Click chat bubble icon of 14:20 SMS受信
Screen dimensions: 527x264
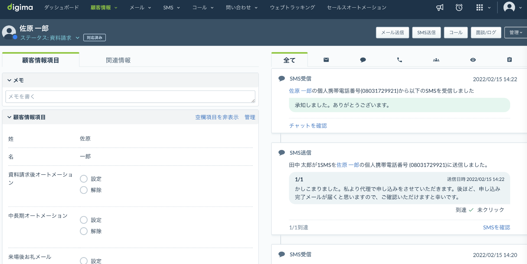282,254
